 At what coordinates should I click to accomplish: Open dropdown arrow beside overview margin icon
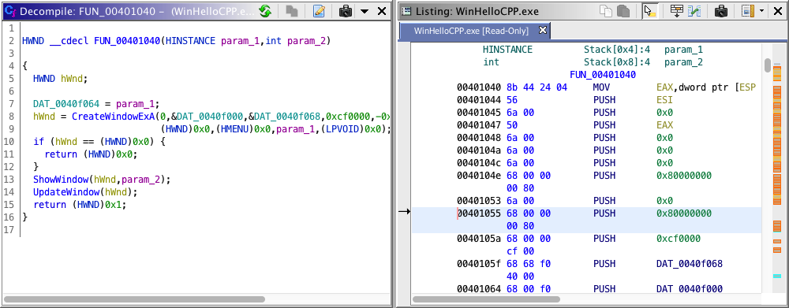point(762,11)
